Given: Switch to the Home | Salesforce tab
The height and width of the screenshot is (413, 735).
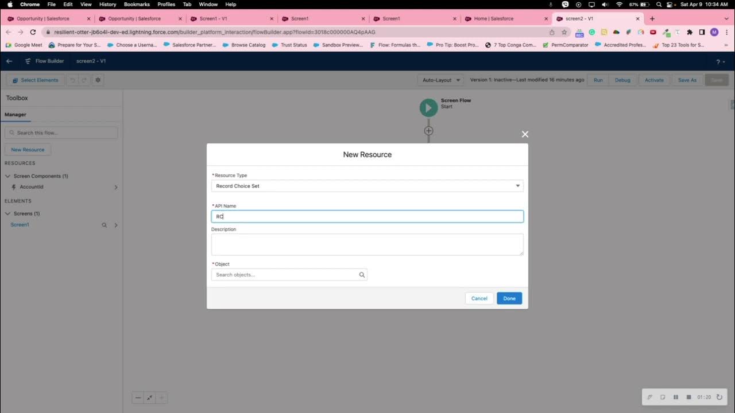Looking at the screenshot, I should click(x=505, y=18).
